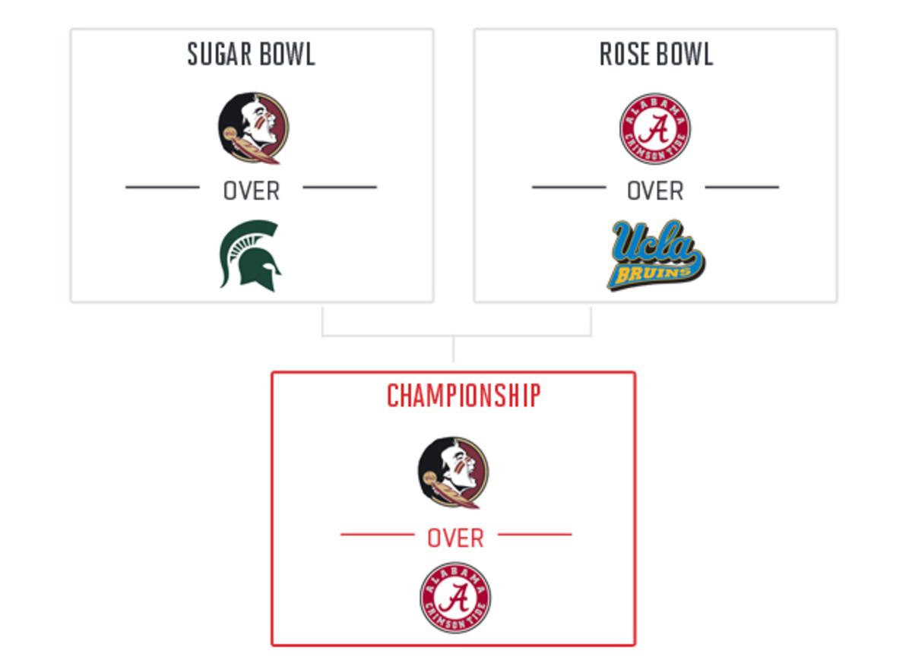Select the Michigan State Spartans helmet logo

pyautogui.click(x=251, y=255)
